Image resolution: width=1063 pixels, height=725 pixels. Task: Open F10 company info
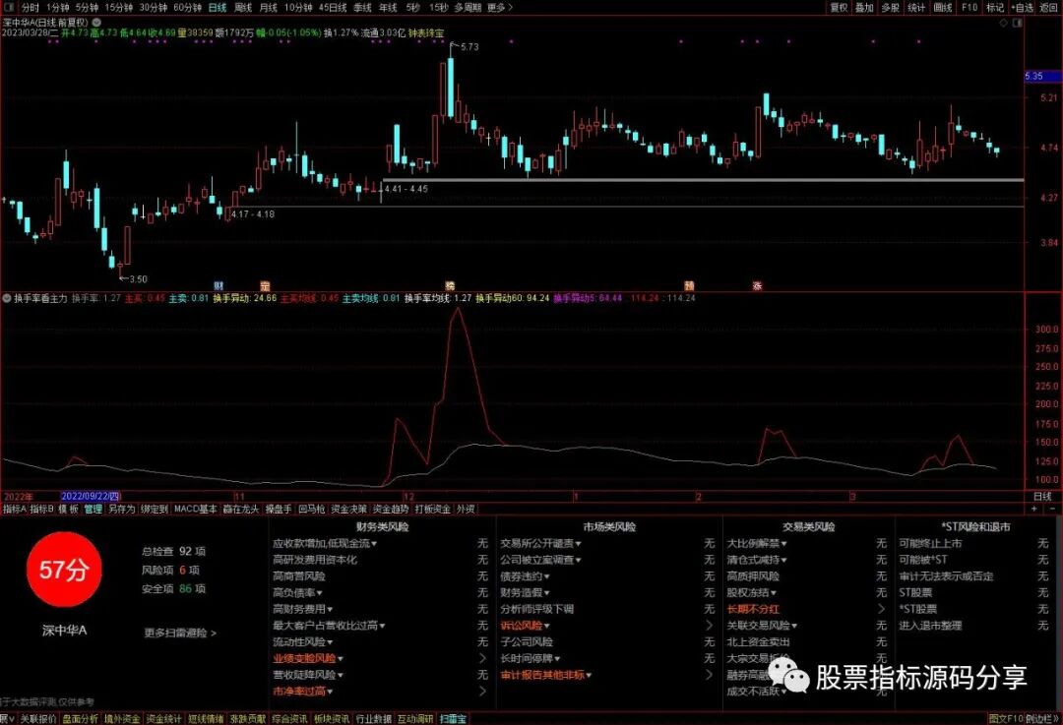click(969, 8)
